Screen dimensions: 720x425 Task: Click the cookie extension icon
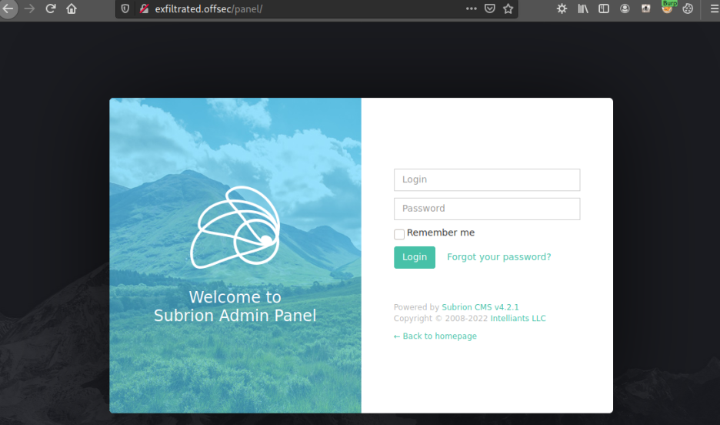(688, 8)
